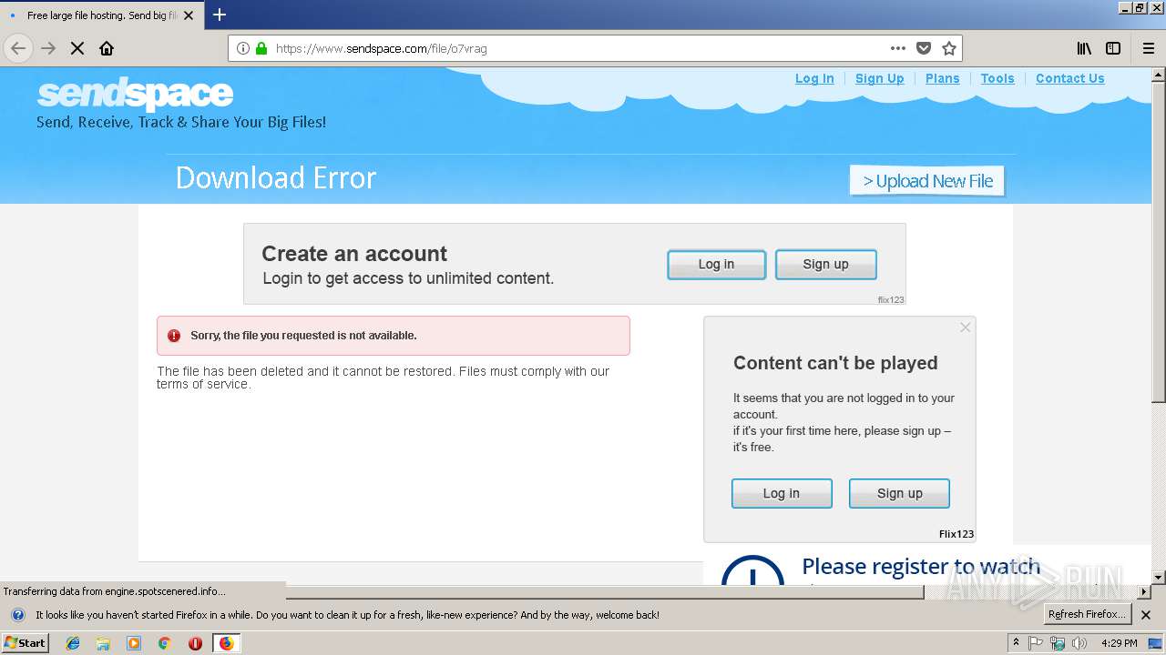Launch Chrome from taskbar

tap(164, 643)
